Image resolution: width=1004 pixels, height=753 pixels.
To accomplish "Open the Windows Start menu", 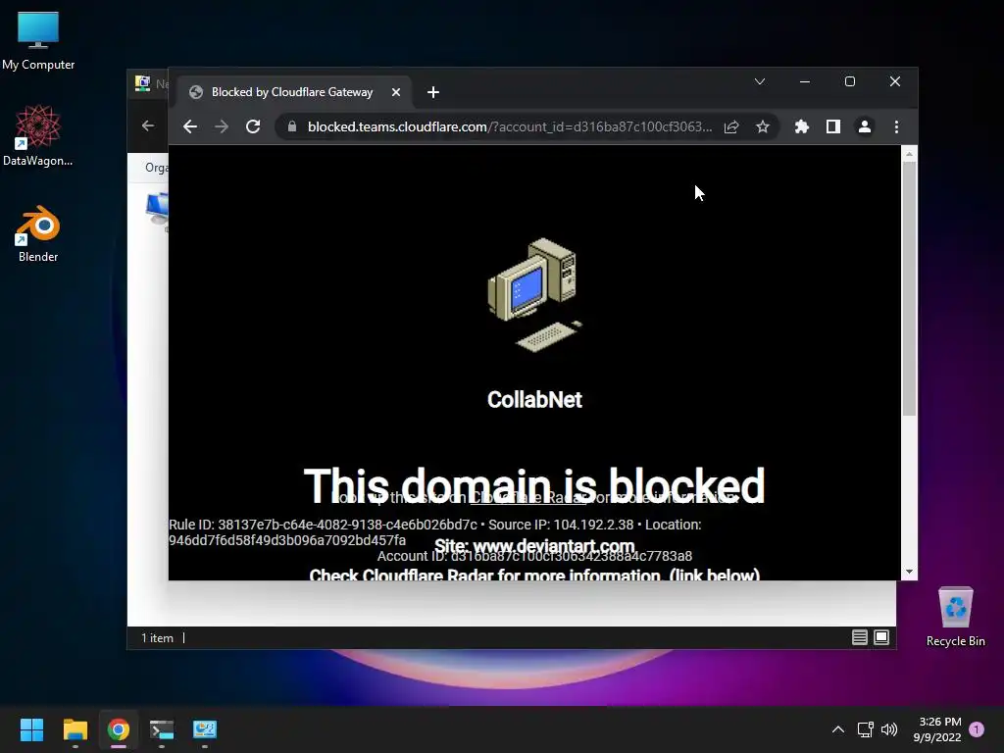I will [x=32, y=729].
